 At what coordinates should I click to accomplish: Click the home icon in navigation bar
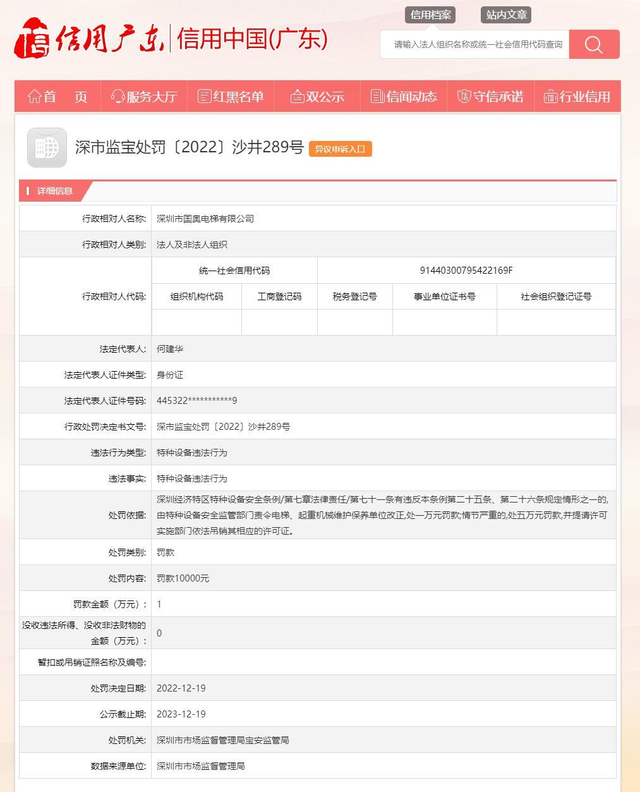35,97
